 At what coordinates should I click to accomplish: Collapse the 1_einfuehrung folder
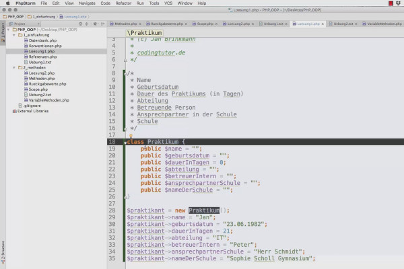14,35
